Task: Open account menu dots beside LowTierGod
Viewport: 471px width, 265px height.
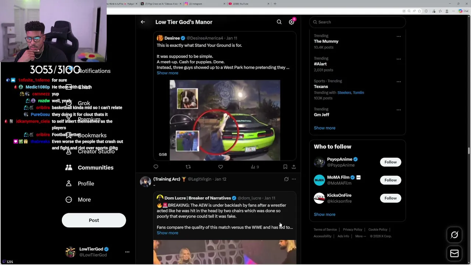Action: tap(127, 252)
